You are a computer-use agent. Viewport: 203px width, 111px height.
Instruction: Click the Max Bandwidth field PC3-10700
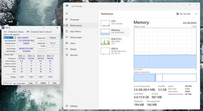tap(26, 41)
